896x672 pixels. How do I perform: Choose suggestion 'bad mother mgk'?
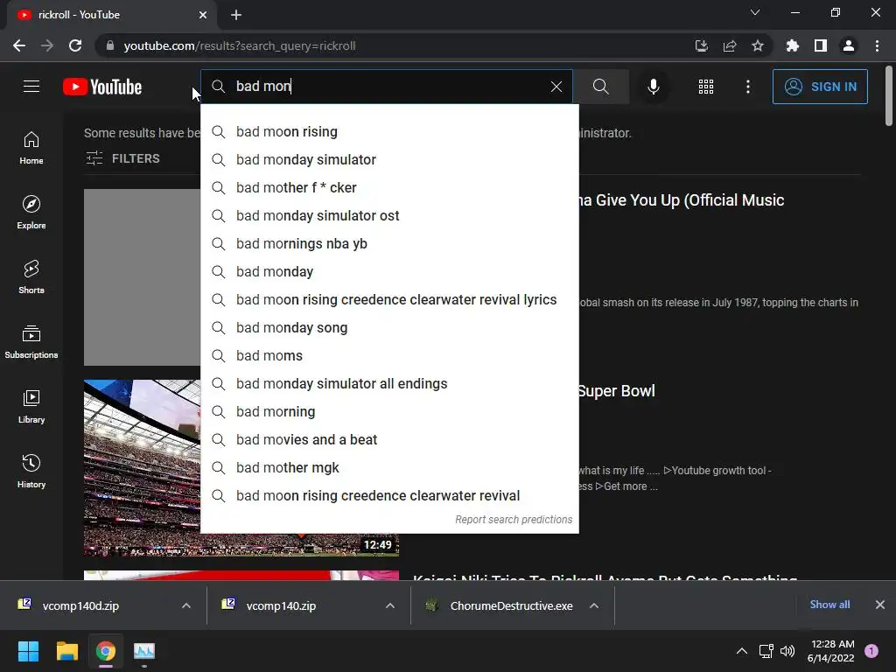pos(389,467)
